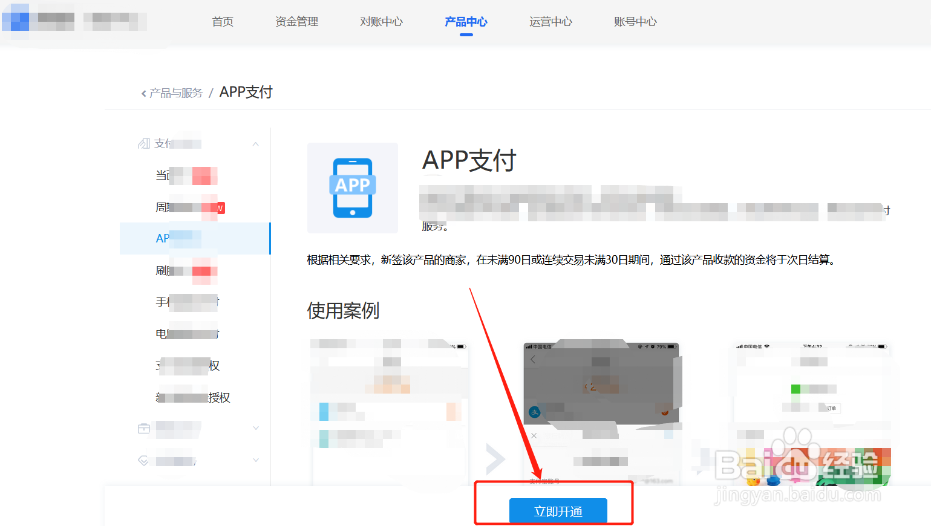Screen dimensions: 931x526
Task: Open the sidebar item starting with 当
Action: 186,175
